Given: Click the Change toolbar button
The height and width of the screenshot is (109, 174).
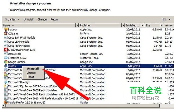Looking at the screenshot, I should point(42,20).
